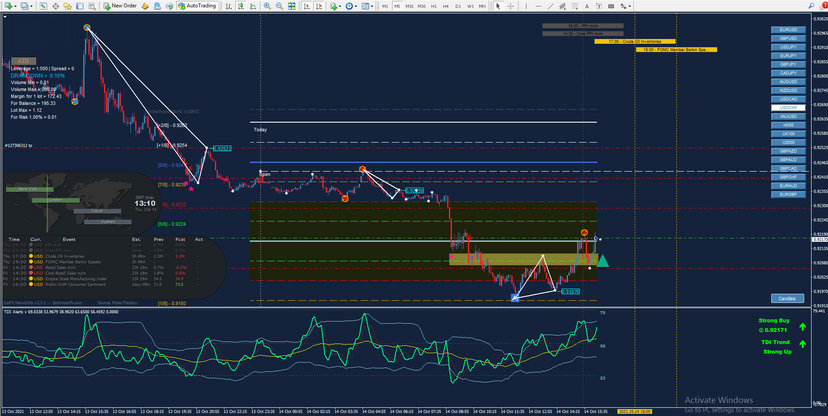Click the yellow Crude Oil Inventories news bar
The height and width of the screenshot is (416, 828).
[635, 42]
